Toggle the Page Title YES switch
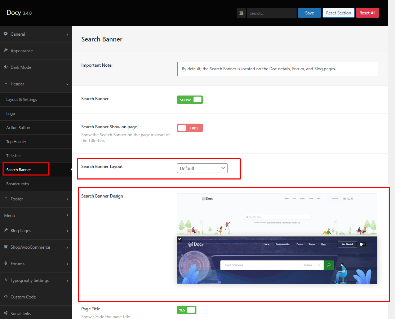Image resolution: width=395 pixels, height=319 pixels. tap(186, 310)
